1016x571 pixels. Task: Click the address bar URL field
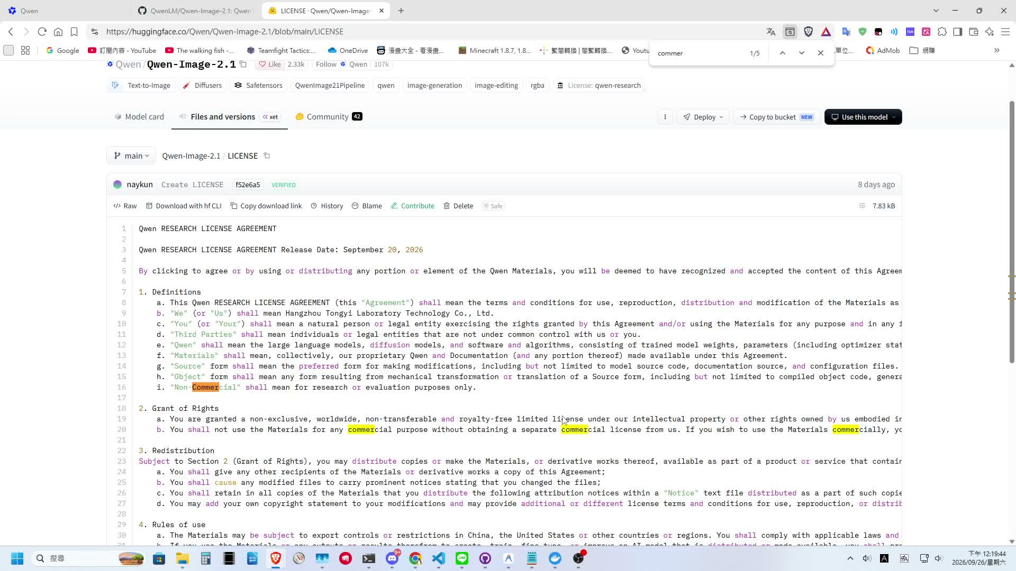pos(423,32)
